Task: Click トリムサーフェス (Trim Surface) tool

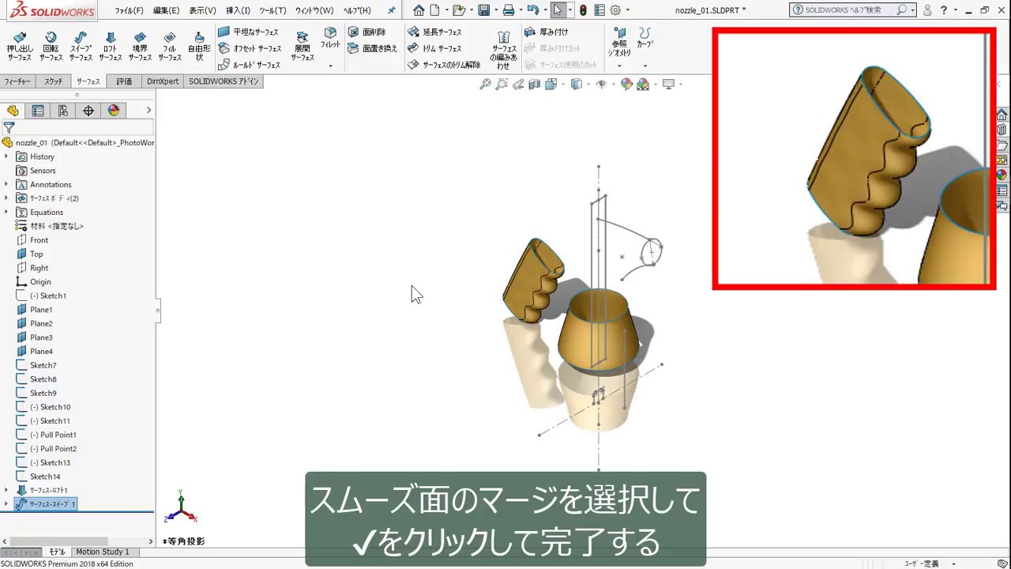Action: point(435,48)
